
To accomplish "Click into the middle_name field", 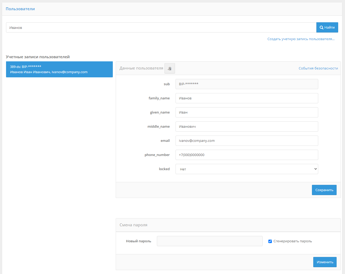I will click(x=247, y=127).
